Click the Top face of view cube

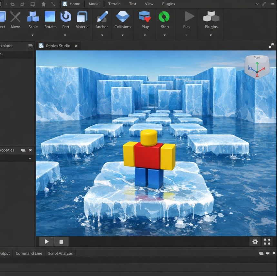tap(257, 58)
